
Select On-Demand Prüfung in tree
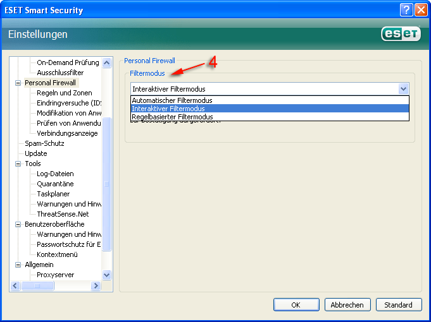68,63
